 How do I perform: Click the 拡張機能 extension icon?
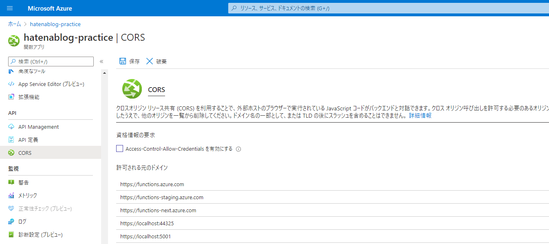[x=11, y=97]
